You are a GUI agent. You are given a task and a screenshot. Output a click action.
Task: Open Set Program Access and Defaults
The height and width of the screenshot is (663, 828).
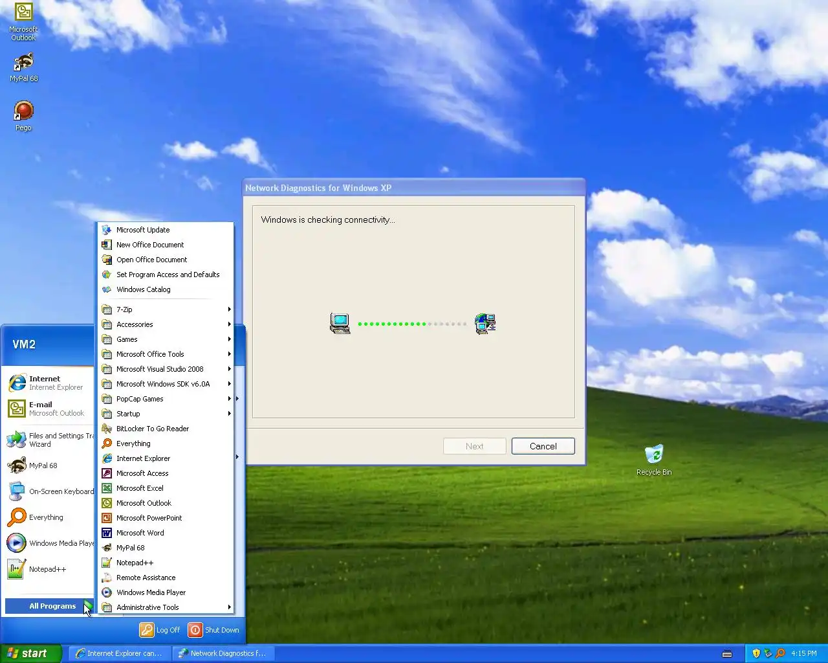pyautogui.click(x=166, y=275)
